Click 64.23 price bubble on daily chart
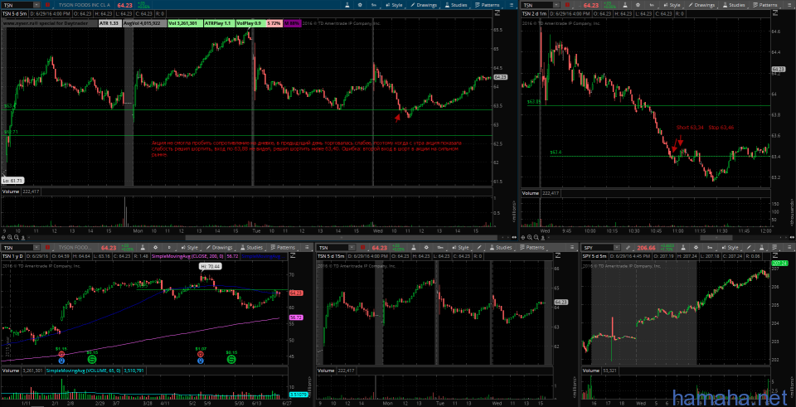This screenshot has height=407, width=796. pos(296,293)
